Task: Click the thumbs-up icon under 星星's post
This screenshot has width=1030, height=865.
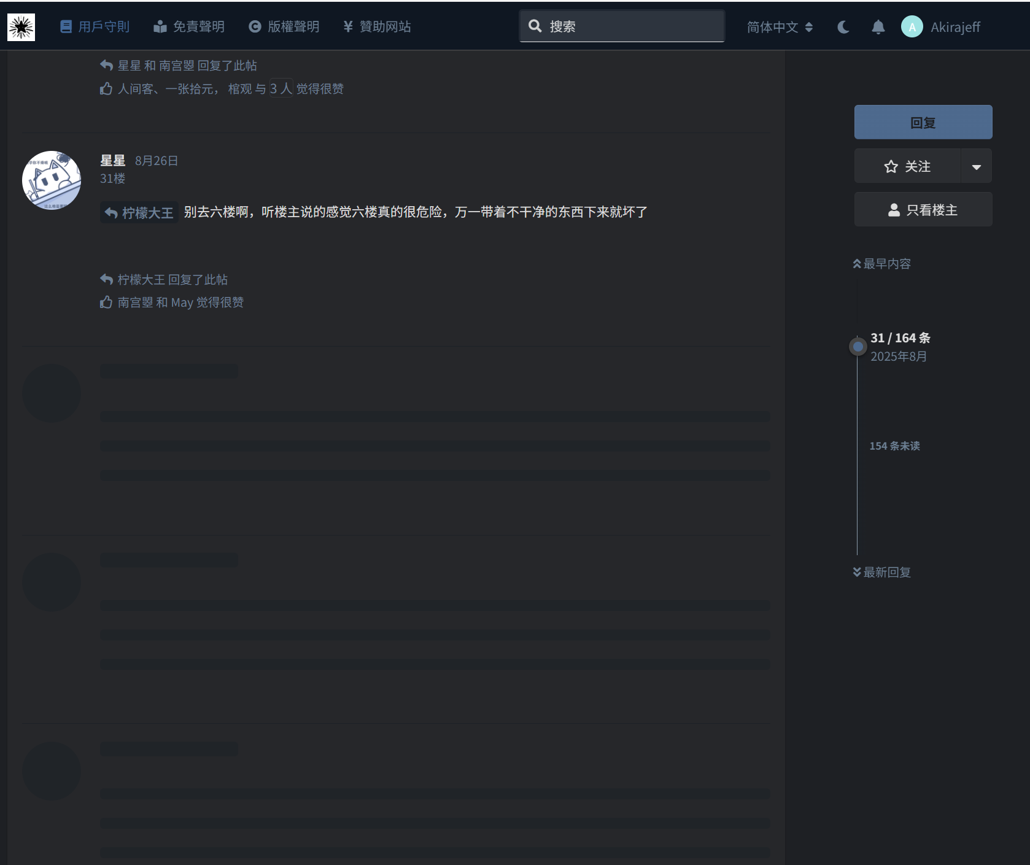Action: (106, 302)
